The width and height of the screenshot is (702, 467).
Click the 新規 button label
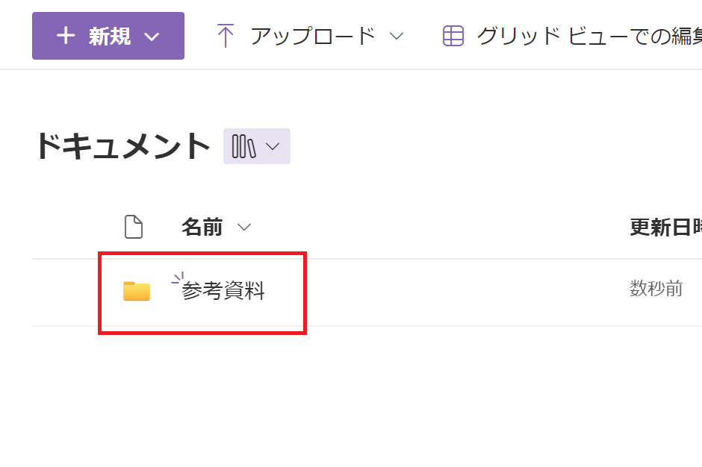[x=110, y=36]
